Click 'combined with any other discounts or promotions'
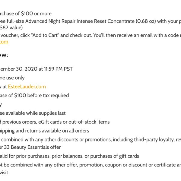This screenshot has width=181, height=181. coord(56,140)
